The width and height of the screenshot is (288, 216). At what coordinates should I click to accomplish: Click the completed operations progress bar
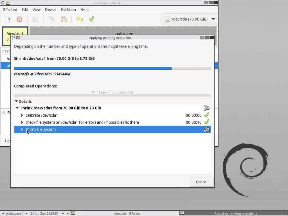coord(112,96)
